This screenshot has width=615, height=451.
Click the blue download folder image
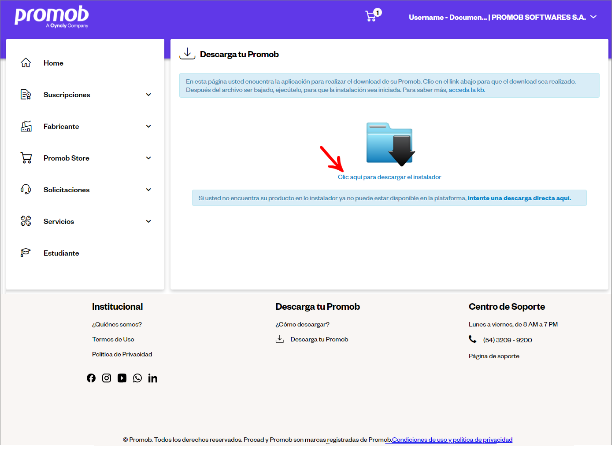click(x=390, y=144)
